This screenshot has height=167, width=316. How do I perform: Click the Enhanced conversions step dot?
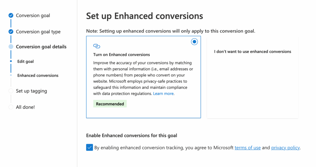[x=11, y=75]
